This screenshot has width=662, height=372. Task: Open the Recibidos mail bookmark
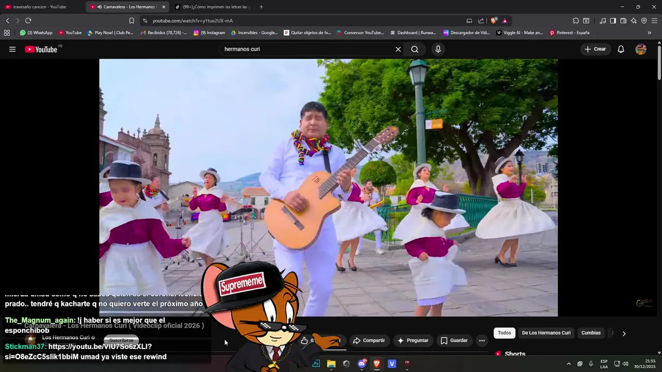point(164,33)
